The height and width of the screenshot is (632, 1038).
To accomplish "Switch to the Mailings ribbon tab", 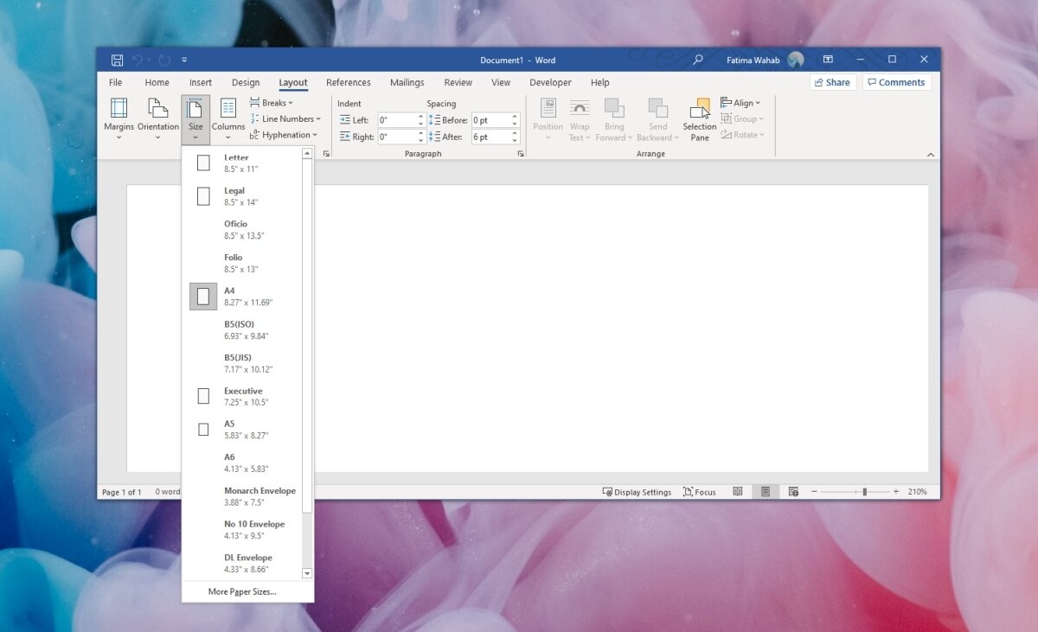I will pyautogui.click(x=407, y=82).
